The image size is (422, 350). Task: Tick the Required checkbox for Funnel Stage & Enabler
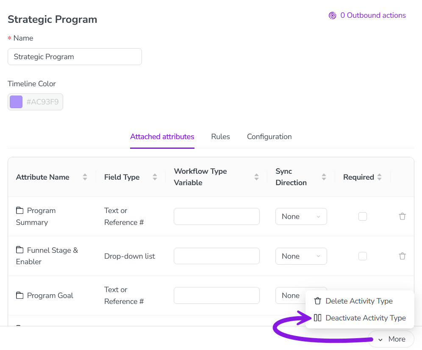coord(363,256)
